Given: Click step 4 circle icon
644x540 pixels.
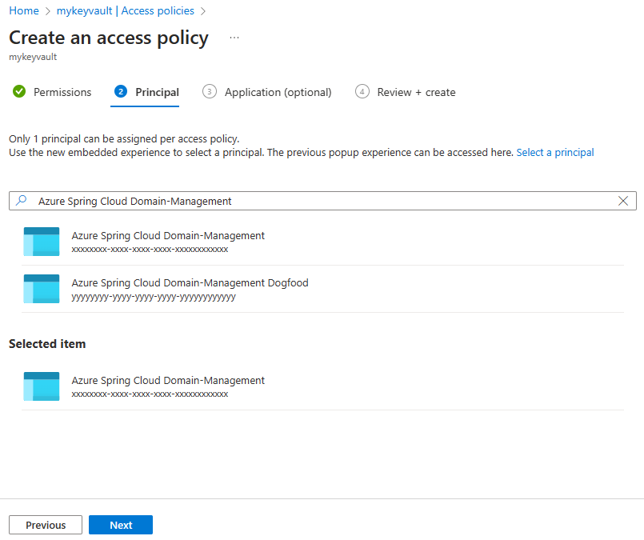Looking at the screenshot, I should [x=362, y=91].
